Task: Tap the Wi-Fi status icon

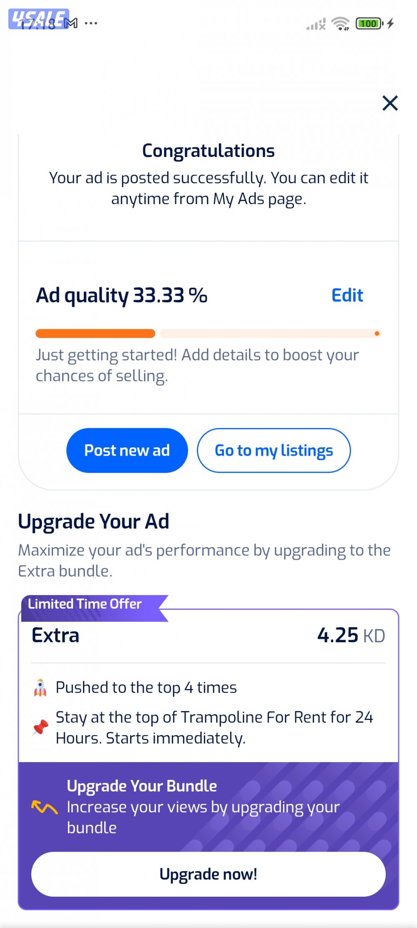Action: (x=340, y=24)
